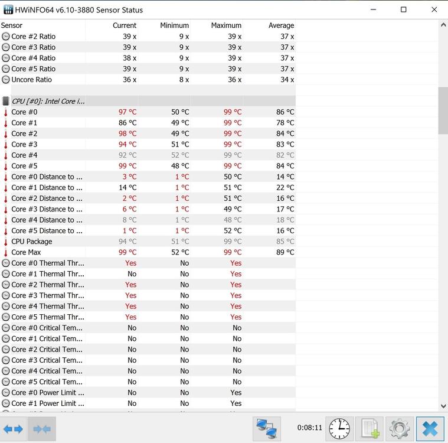Image resolution: width=448 pixels, height=443 pixels.
Task: Close sensors with the blue X button
Action: pyautogui.click(x=430, y=429)
